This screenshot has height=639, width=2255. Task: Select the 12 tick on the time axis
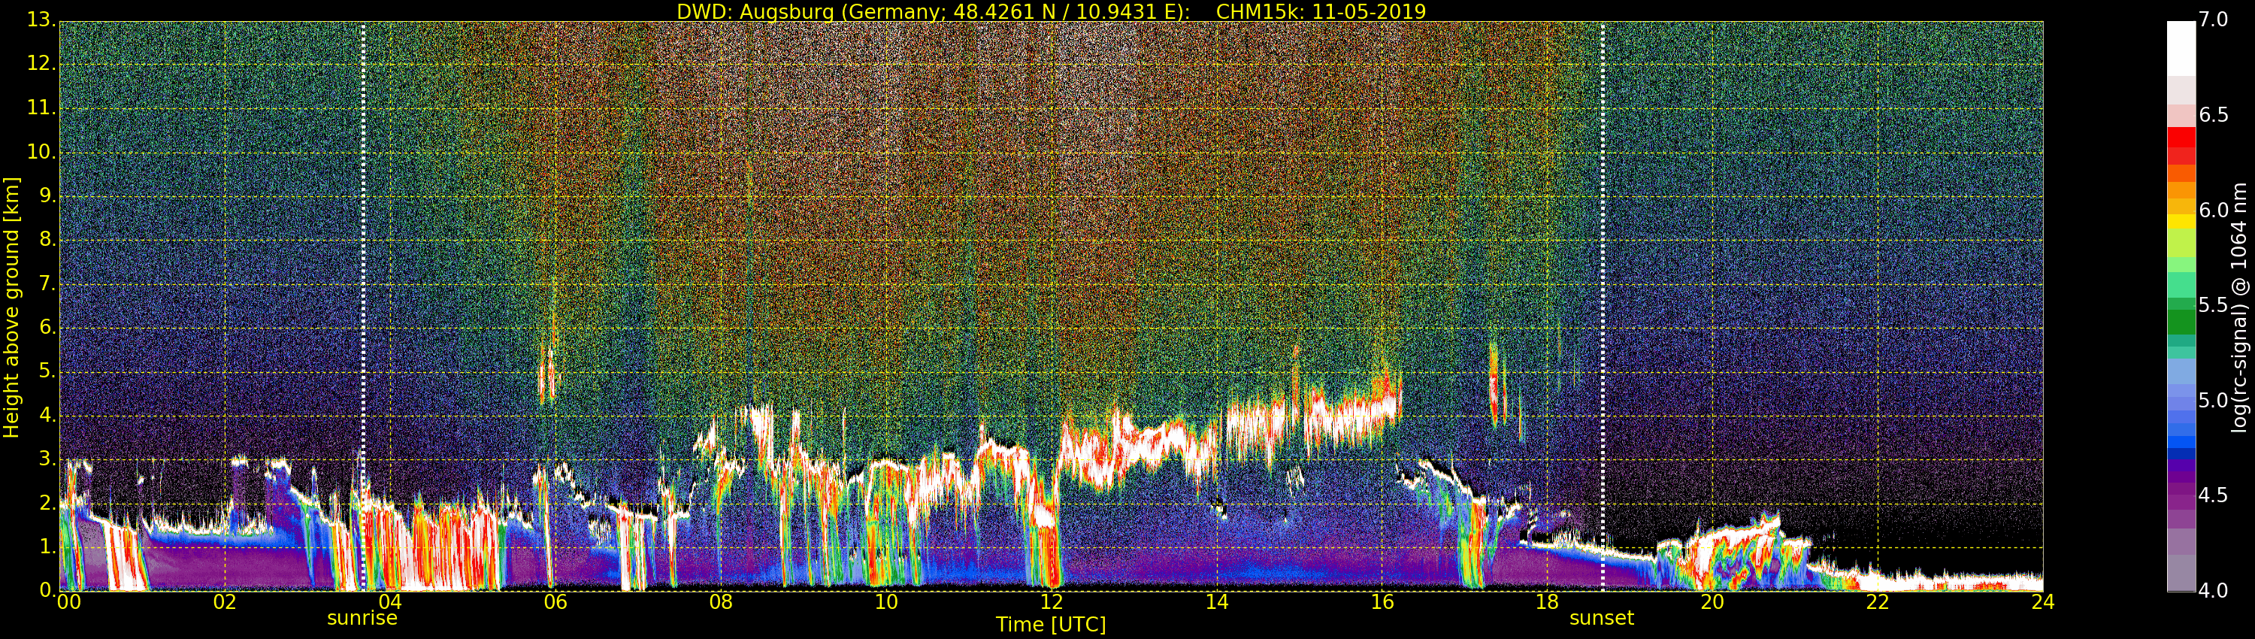coord(1052,601)
